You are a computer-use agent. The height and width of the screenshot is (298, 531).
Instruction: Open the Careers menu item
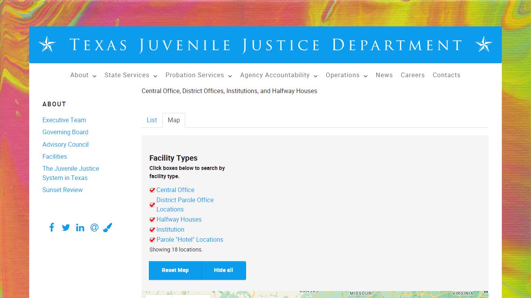point(413,75)
